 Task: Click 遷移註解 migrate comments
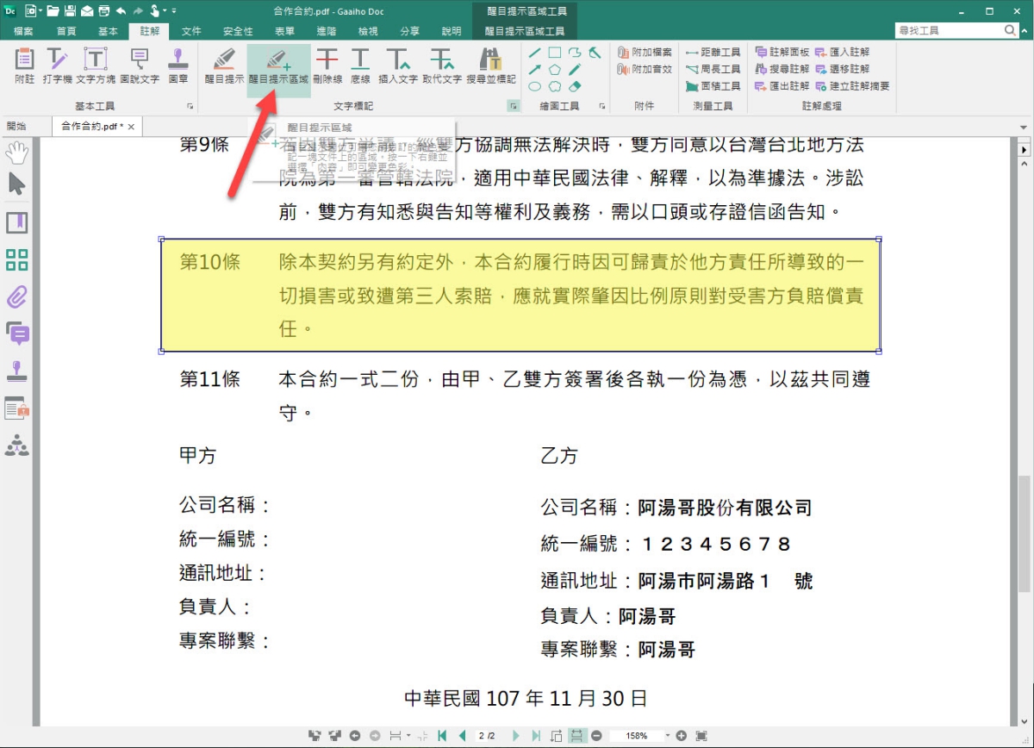[843, 69]
